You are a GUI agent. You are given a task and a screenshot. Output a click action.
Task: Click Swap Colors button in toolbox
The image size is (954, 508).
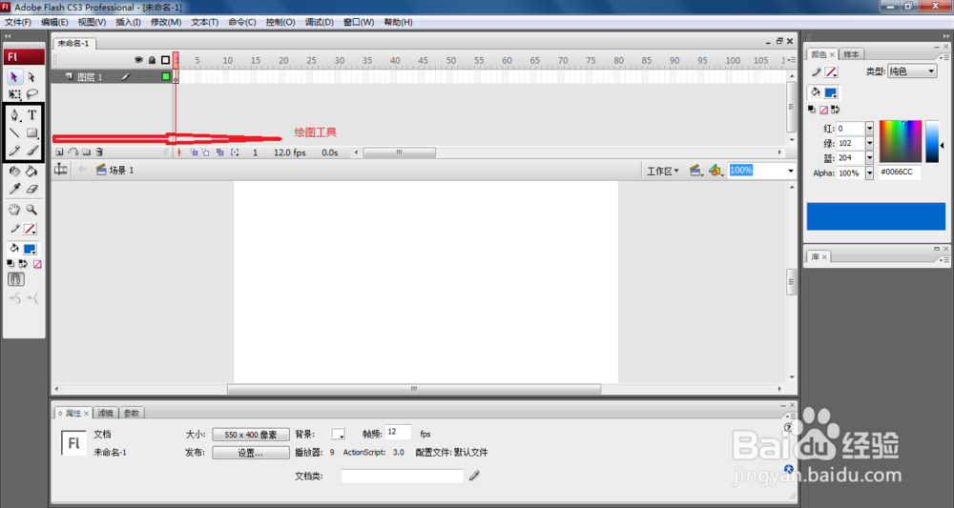(x=23, y=264)
